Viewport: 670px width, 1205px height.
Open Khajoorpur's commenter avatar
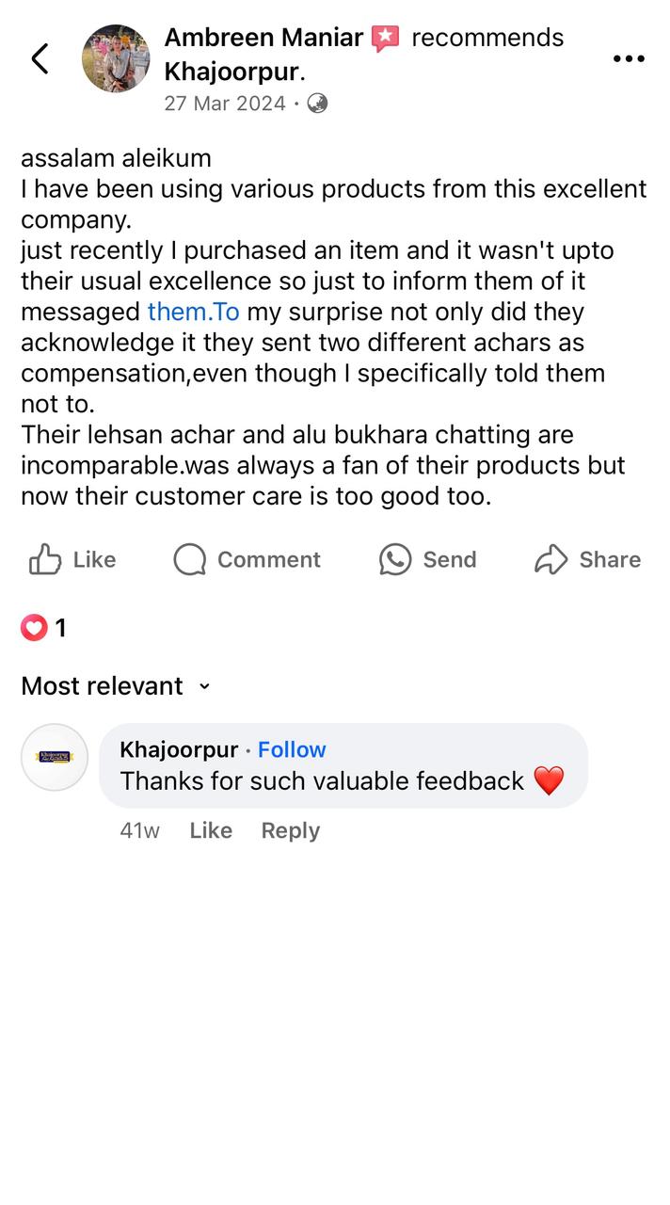click(55, 757)
